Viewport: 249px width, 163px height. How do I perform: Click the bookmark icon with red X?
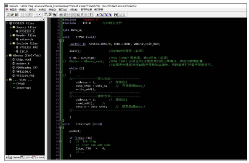(110, 15)
